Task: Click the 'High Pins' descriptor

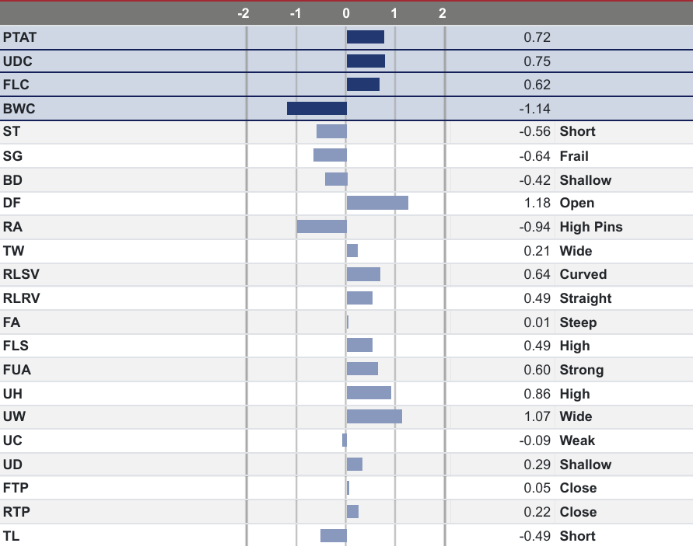Action: tap(591, 227)
